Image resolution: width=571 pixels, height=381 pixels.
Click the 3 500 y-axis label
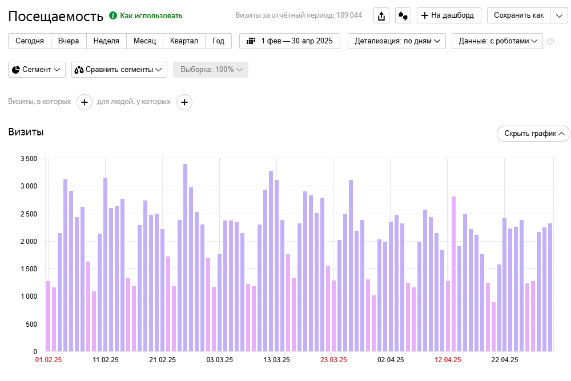[29, 159]
